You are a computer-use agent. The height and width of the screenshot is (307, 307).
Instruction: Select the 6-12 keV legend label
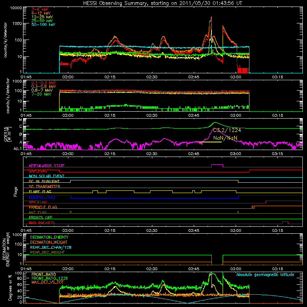click(x=41, y=13)
